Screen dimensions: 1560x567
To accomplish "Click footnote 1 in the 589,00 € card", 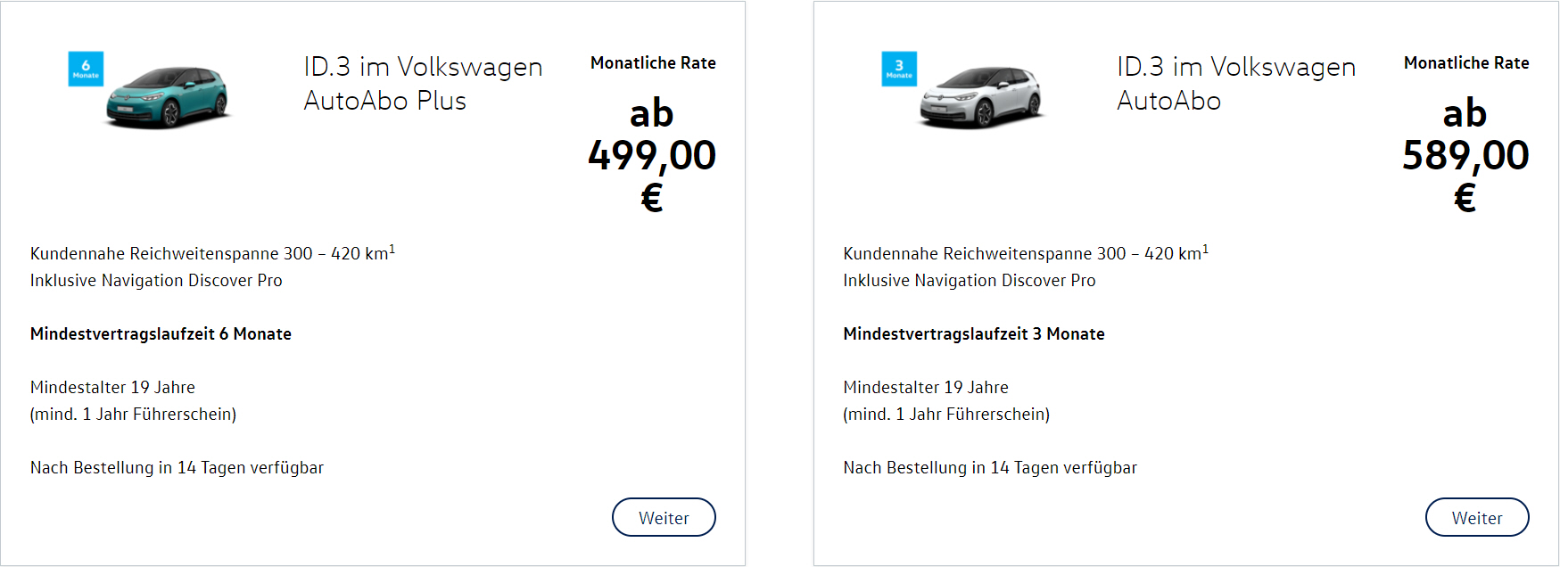I will click(1206, 250).
